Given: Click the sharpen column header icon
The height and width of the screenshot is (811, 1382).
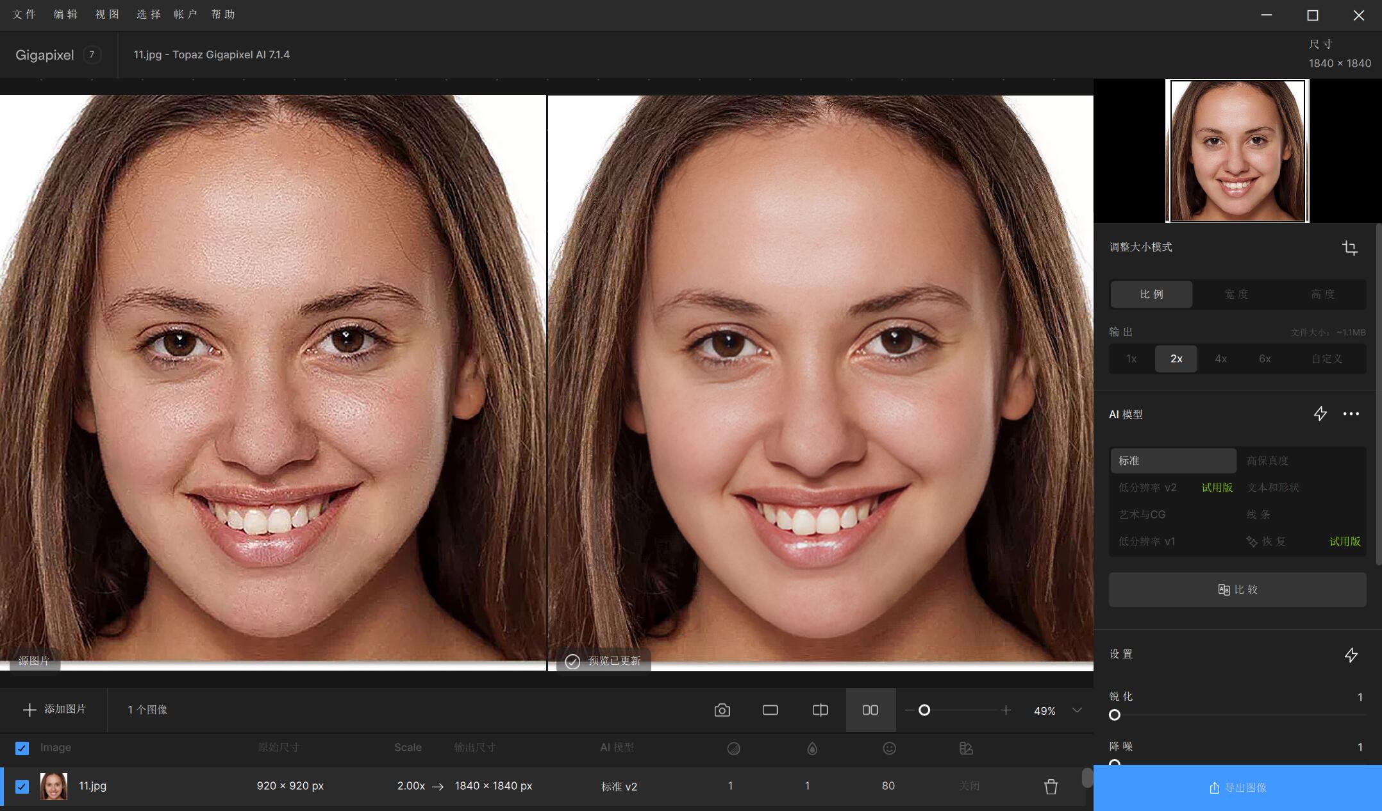Looking at the screenshot, I should pos(733,748).
